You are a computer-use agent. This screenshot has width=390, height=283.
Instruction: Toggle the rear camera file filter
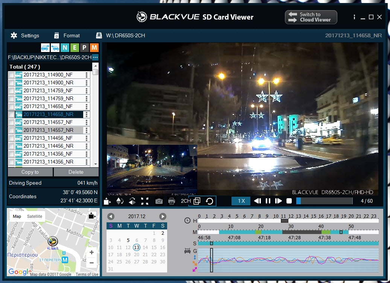pos(55,47)
